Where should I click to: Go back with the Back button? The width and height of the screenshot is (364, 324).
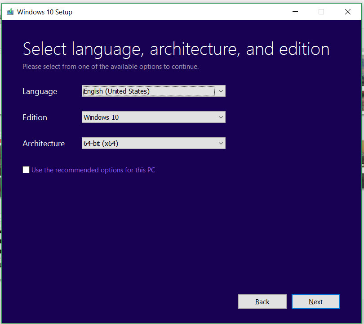pos(262,302)
